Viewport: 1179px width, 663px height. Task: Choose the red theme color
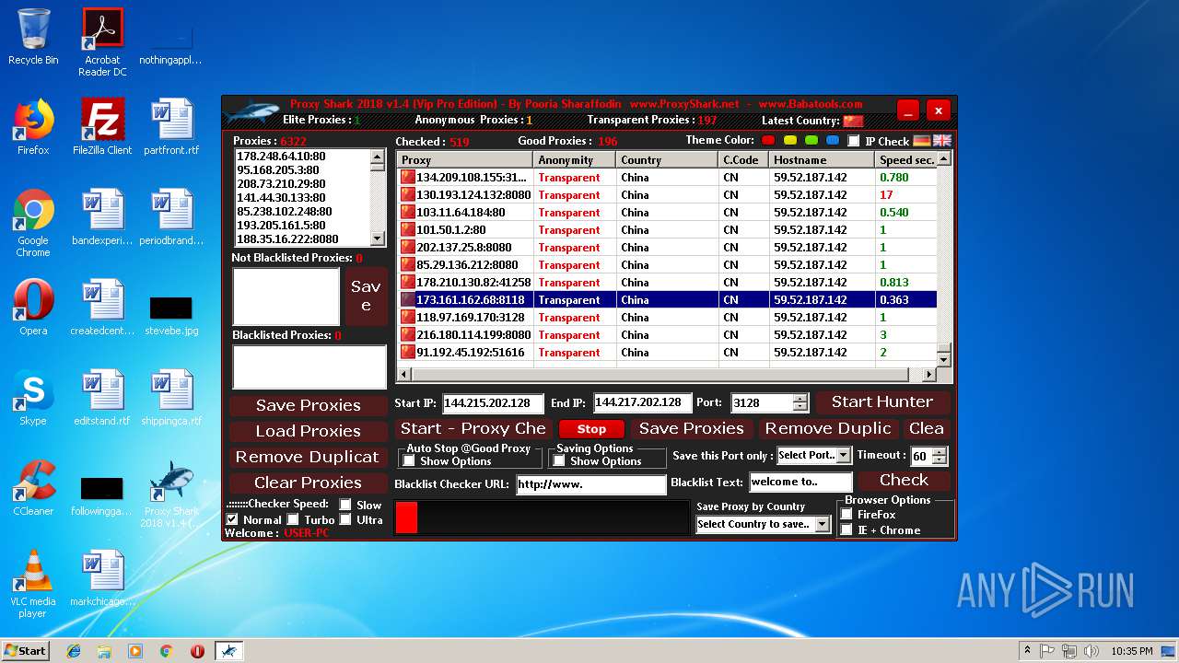769,141
